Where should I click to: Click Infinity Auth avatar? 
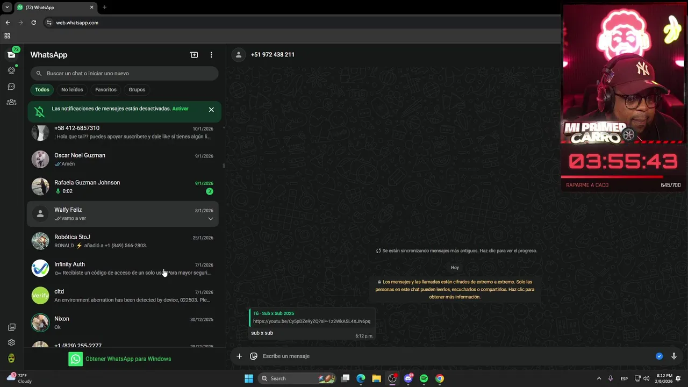point(40,268)
